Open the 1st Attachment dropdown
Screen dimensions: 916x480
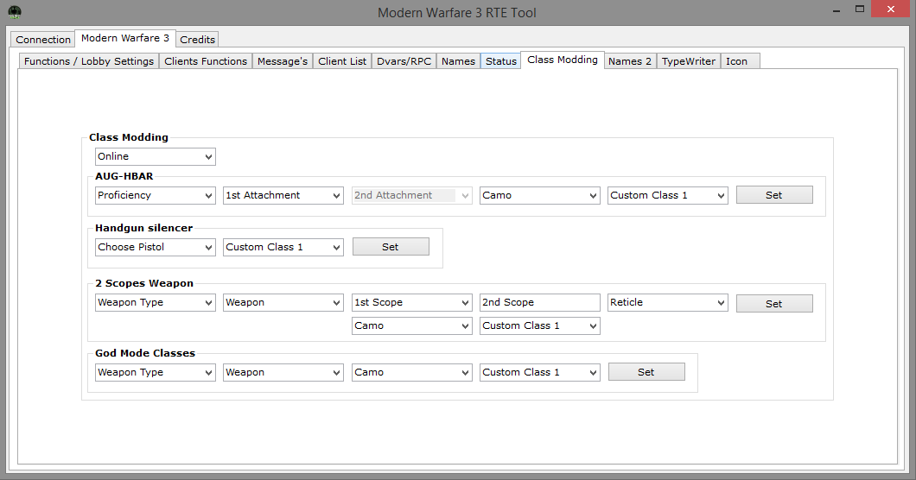pyautogui.click(x=283, y=195)
